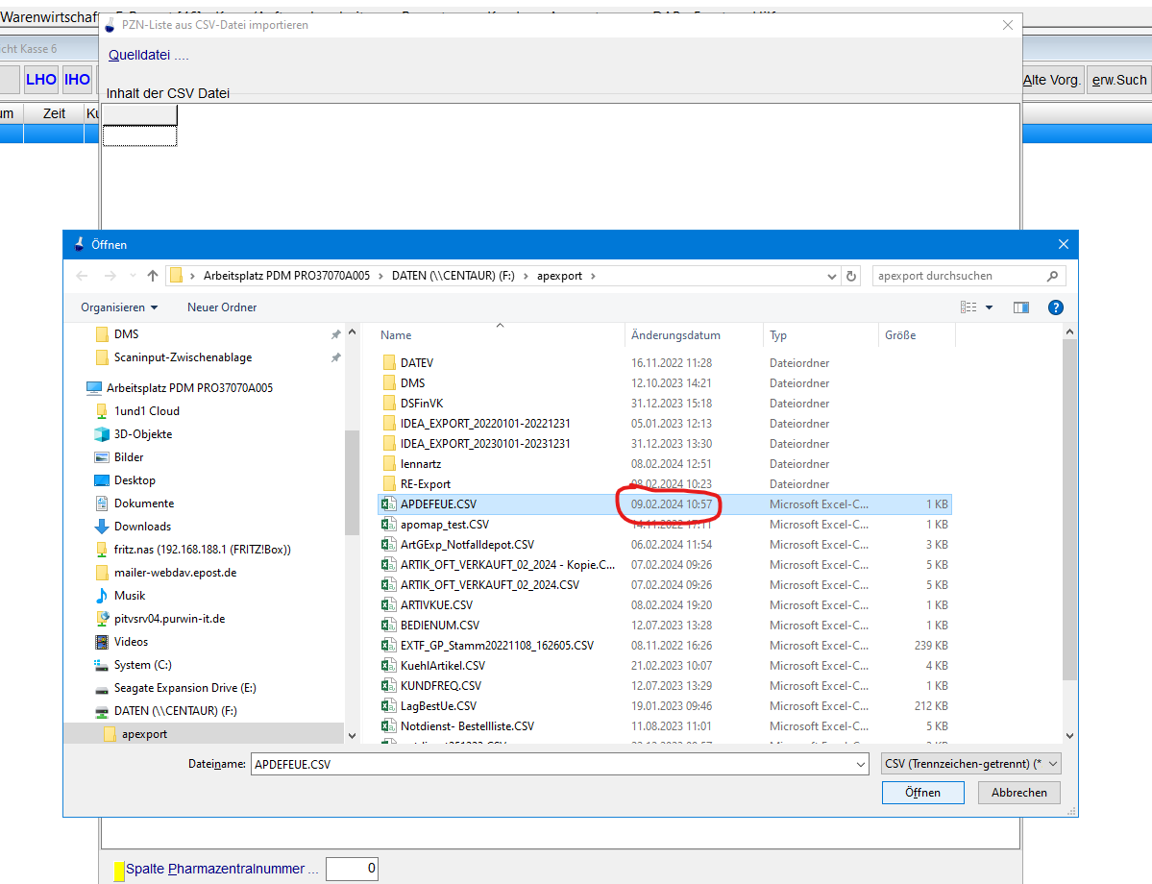The height and width of the screenshot is (884, 1152).
Task: Open the view options dropdown arrow
Action: [990, 307]
